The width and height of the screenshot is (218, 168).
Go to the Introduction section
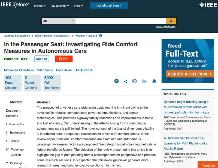(16, 124)
